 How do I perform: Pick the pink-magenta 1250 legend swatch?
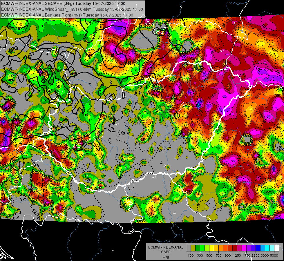(239, 248)
